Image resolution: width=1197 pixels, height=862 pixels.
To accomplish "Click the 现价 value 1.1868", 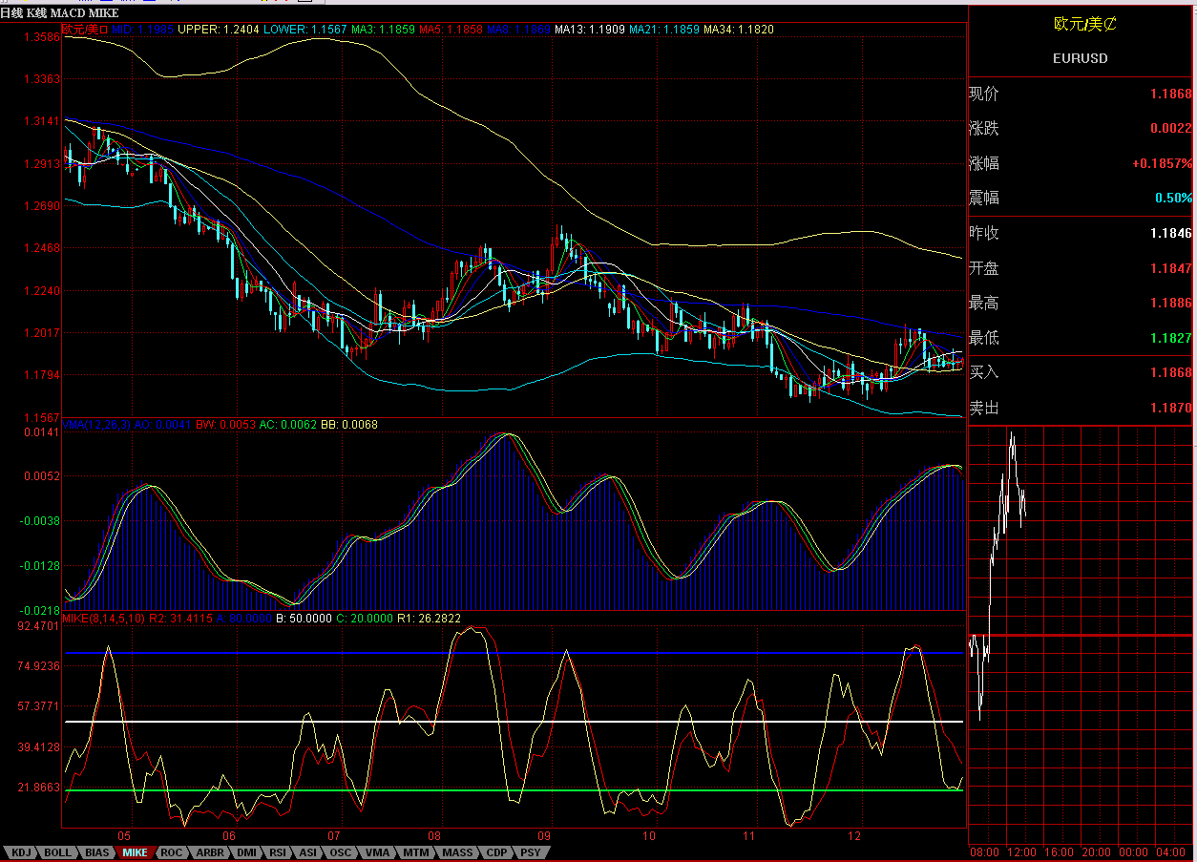I will tap(1170, 95).
